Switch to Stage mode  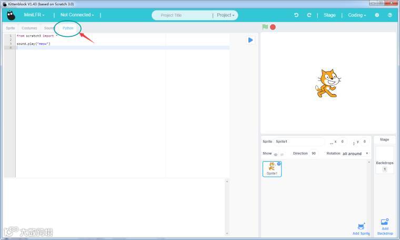point(329,15)
